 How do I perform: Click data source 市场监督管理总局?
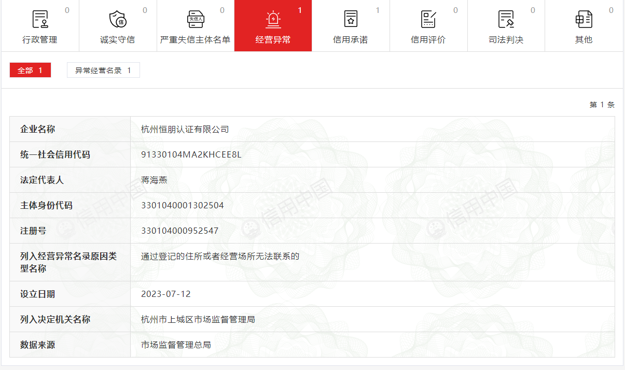176,345
